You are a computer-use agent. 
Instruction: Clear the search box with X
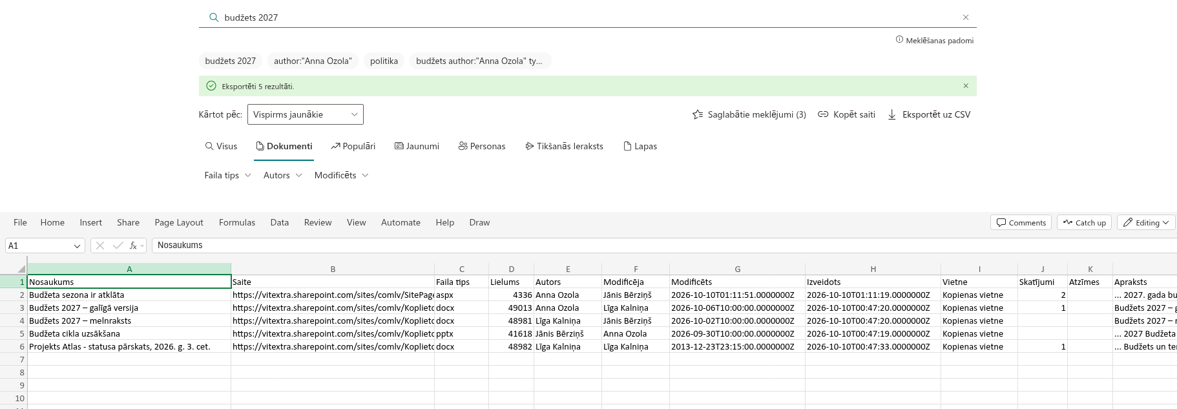(966, 17)
